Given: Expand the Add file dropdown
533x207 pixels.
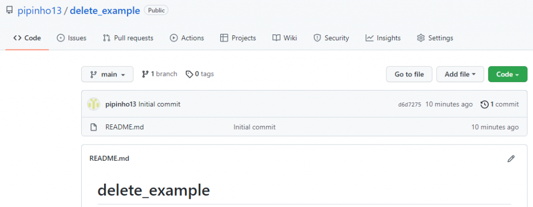Looking at the screenshot, I should (x=460, y=74).
